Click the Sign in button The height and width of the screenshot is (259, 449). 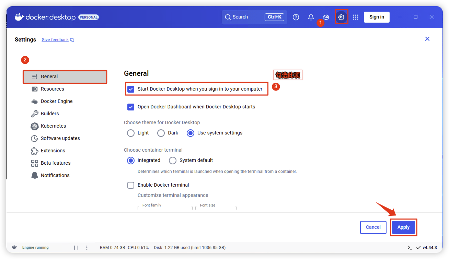[x=377, y=17]
